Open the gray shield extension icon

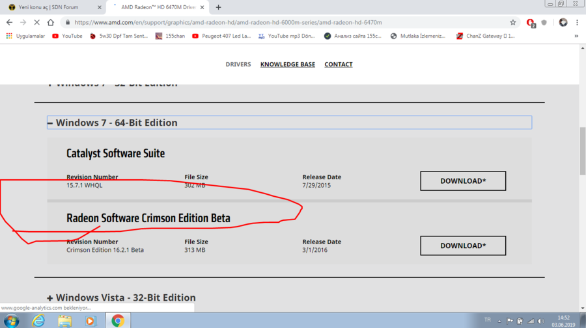click(x=544, y=22)
